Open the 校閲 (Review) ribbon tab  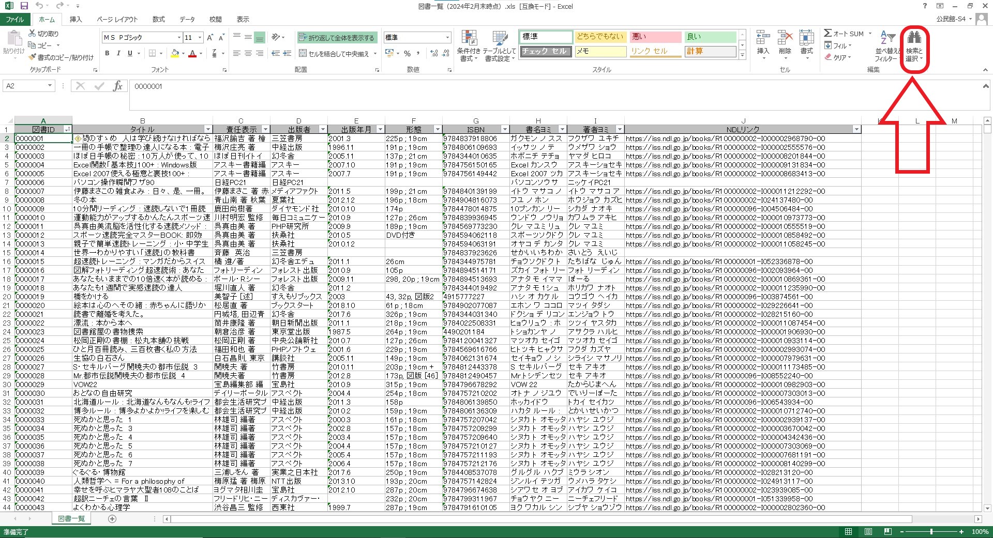[x=216, y=20]
